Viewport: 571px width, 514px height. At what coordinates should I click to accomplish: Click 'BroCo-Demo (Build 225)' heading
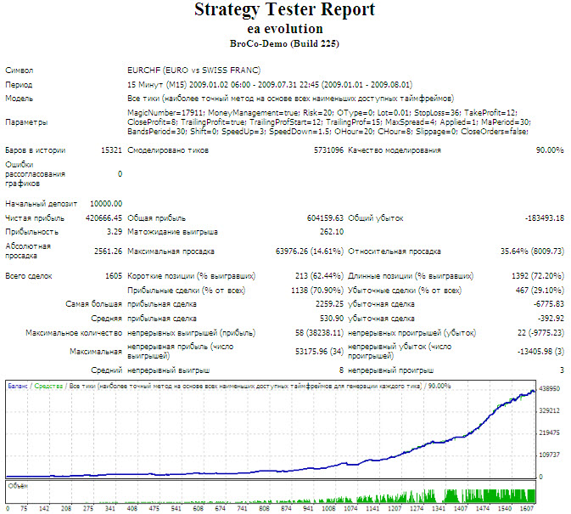pos(284,43)
